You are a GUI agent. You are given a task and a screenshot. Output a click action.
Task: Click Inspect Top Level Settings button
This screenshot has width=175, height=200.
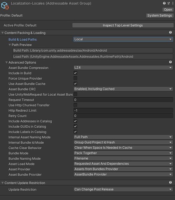point(123,25)
